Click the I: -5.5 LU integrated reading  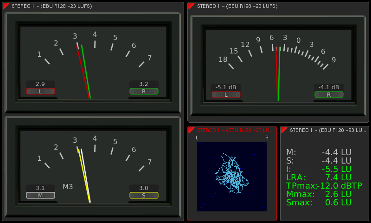coord(319,169)
